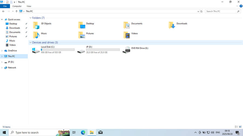
Task: Open the File menu
Action: (x=5, y=6)
